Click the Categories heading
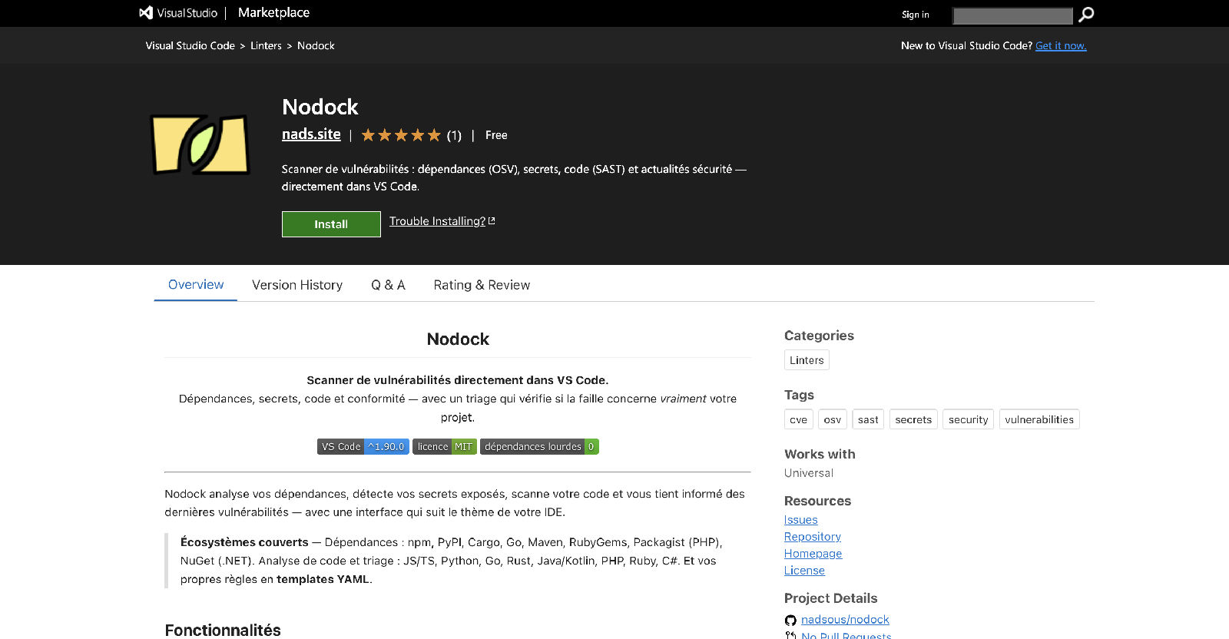 coord(819,336)
